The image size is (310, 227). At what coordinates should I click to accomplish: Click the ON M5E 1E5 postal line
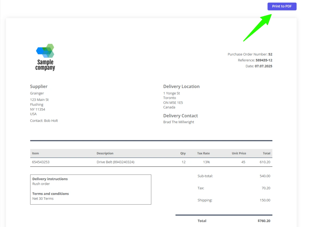click(x=173, y=103)
